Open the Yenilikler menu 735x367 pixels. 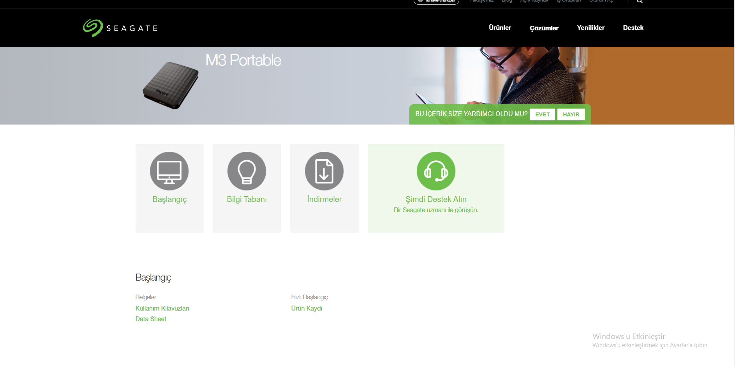tap(591, 28)
